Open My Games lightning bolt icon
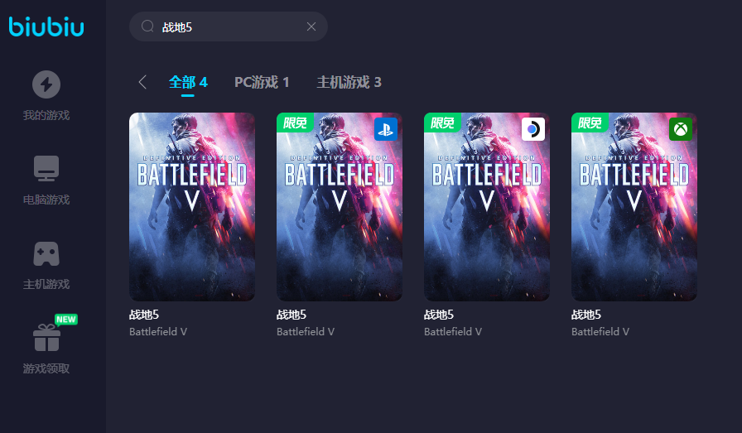Screen dimensions: 742x433 46,84
